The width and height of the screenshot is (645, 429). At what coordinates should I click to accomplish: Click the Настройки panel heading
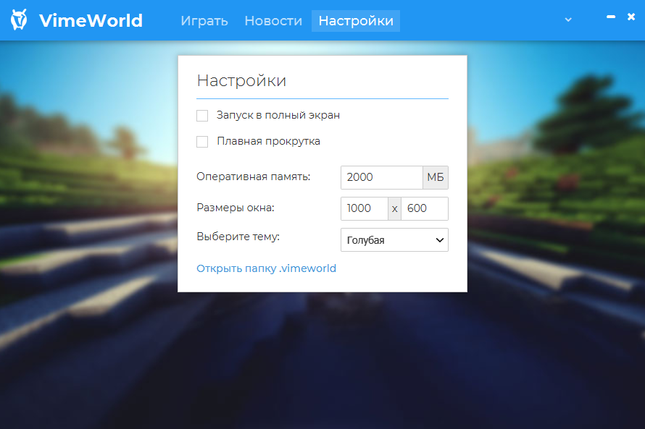tap(241, 81)
